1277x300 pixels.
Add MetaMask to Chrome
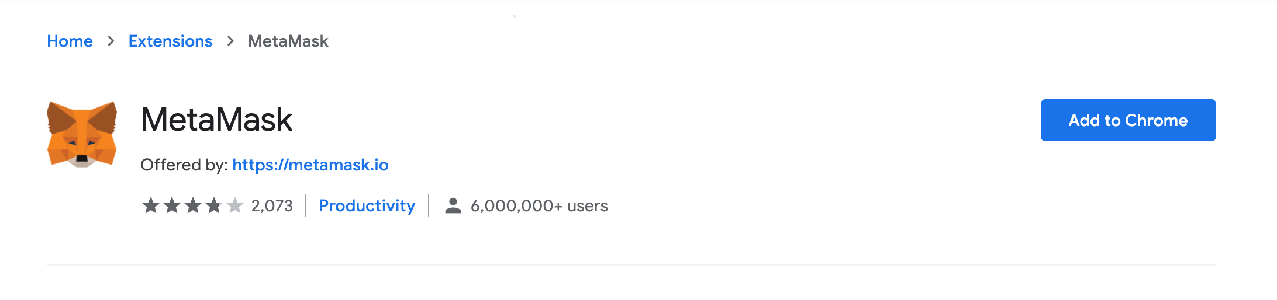(x=1128, y=120)
